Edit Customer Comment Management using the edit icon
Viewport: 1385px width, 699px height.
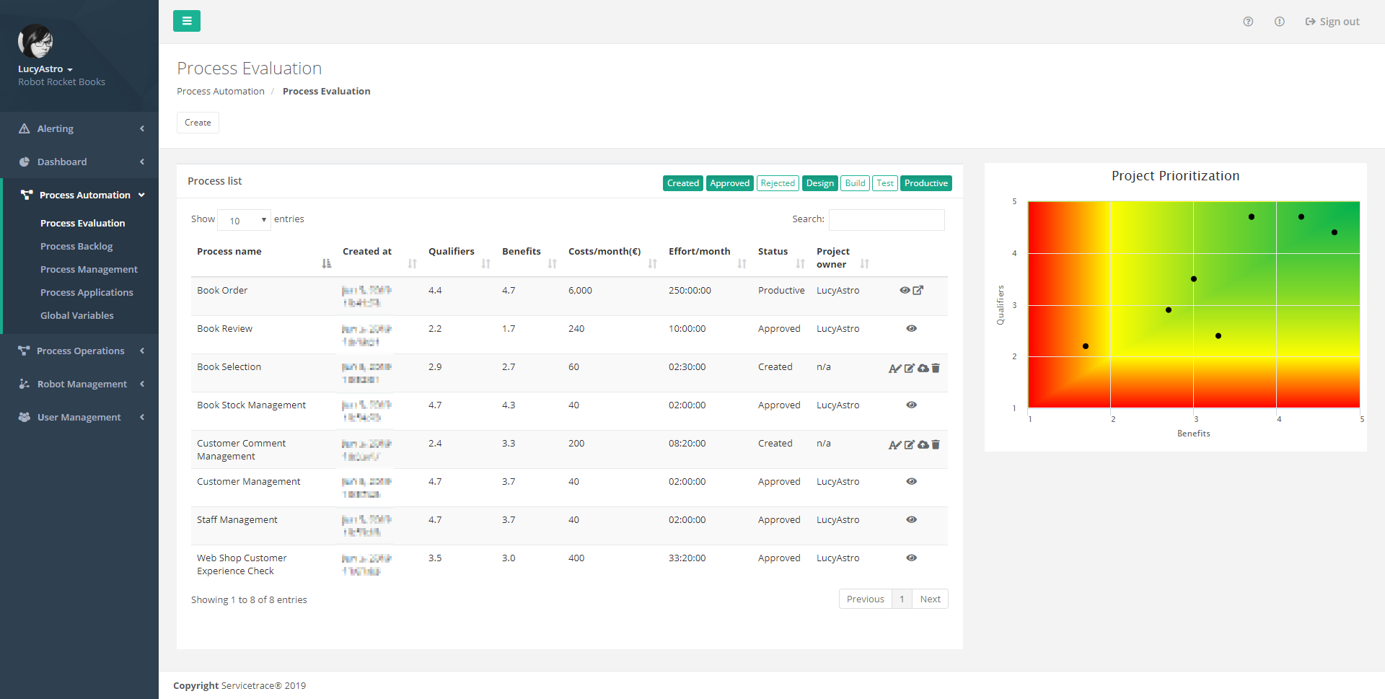pos(910,445)
